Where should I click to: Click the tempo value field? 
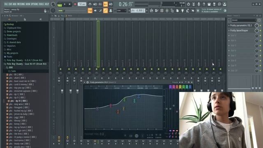(x=82, y=5)
